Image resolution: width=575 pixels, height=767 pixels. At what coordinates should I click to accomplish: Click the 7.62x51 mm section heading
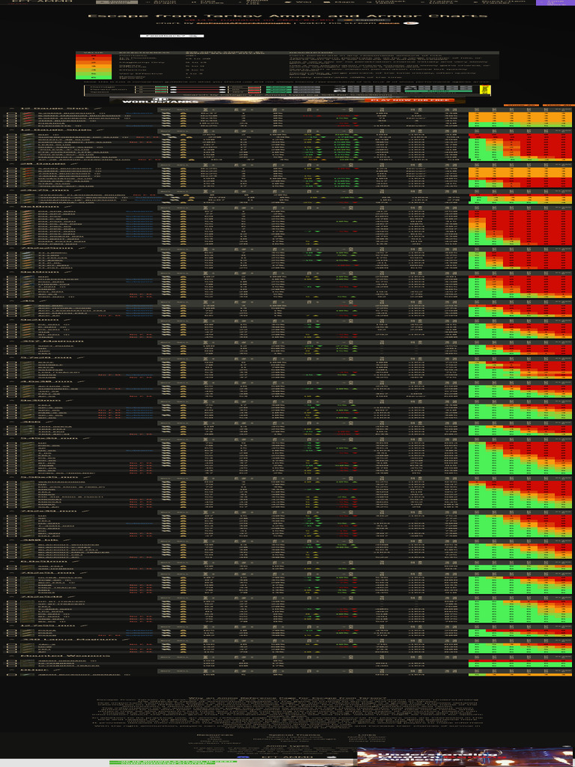[x=48, y=573]
